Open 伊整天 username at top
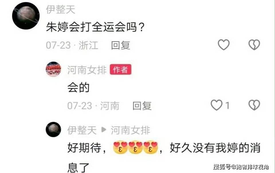The height and width of the screenshot is (173, 275). [x=60, y=9]
